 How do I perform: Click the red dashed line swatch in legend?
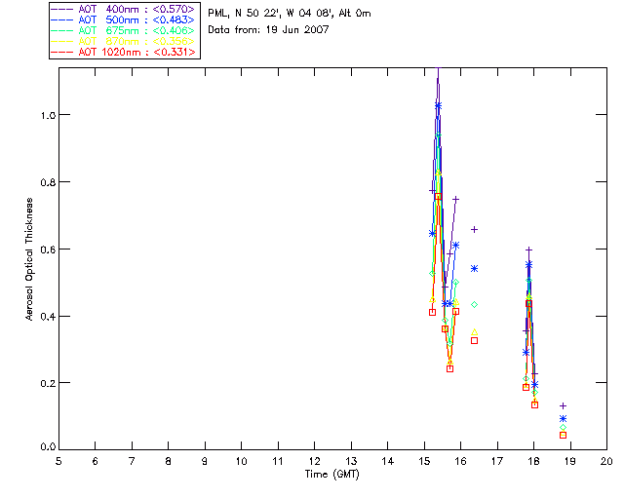coord(62,52)
